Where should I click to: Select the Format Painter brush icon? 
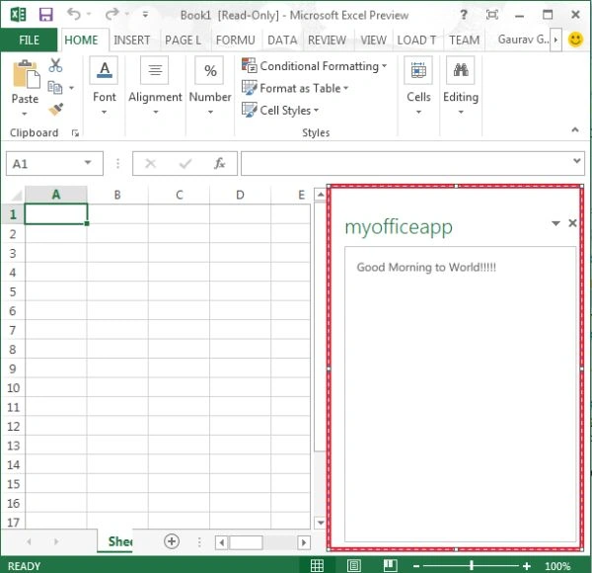coord(55,110)
